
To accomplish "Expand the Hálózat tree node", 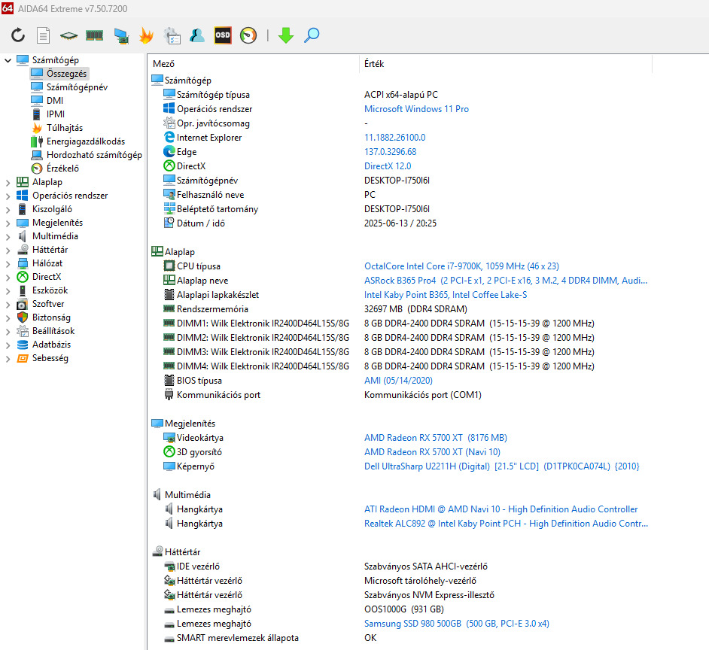I will click(x=8, y=264).
